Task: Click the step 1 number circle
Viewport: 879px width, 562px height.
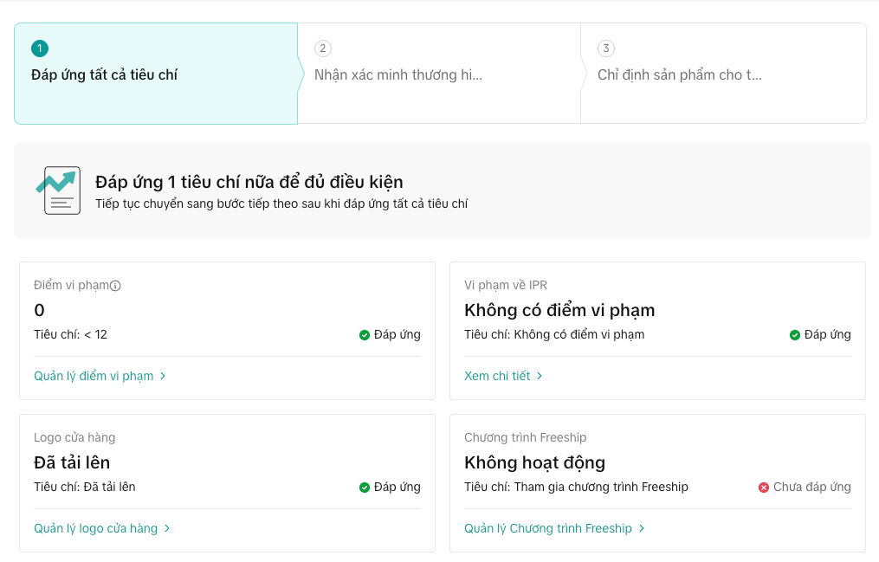Action: click(x=39, y=48)
